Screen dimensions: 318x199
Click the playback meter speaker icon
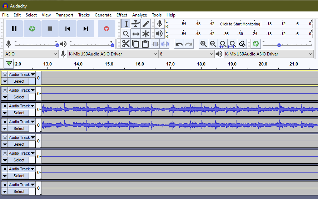[x=160, y=34]
